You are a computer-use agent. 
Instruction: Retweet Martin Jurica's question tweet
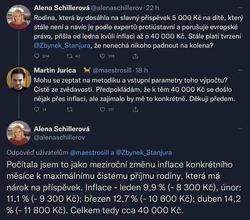[69, 110]
